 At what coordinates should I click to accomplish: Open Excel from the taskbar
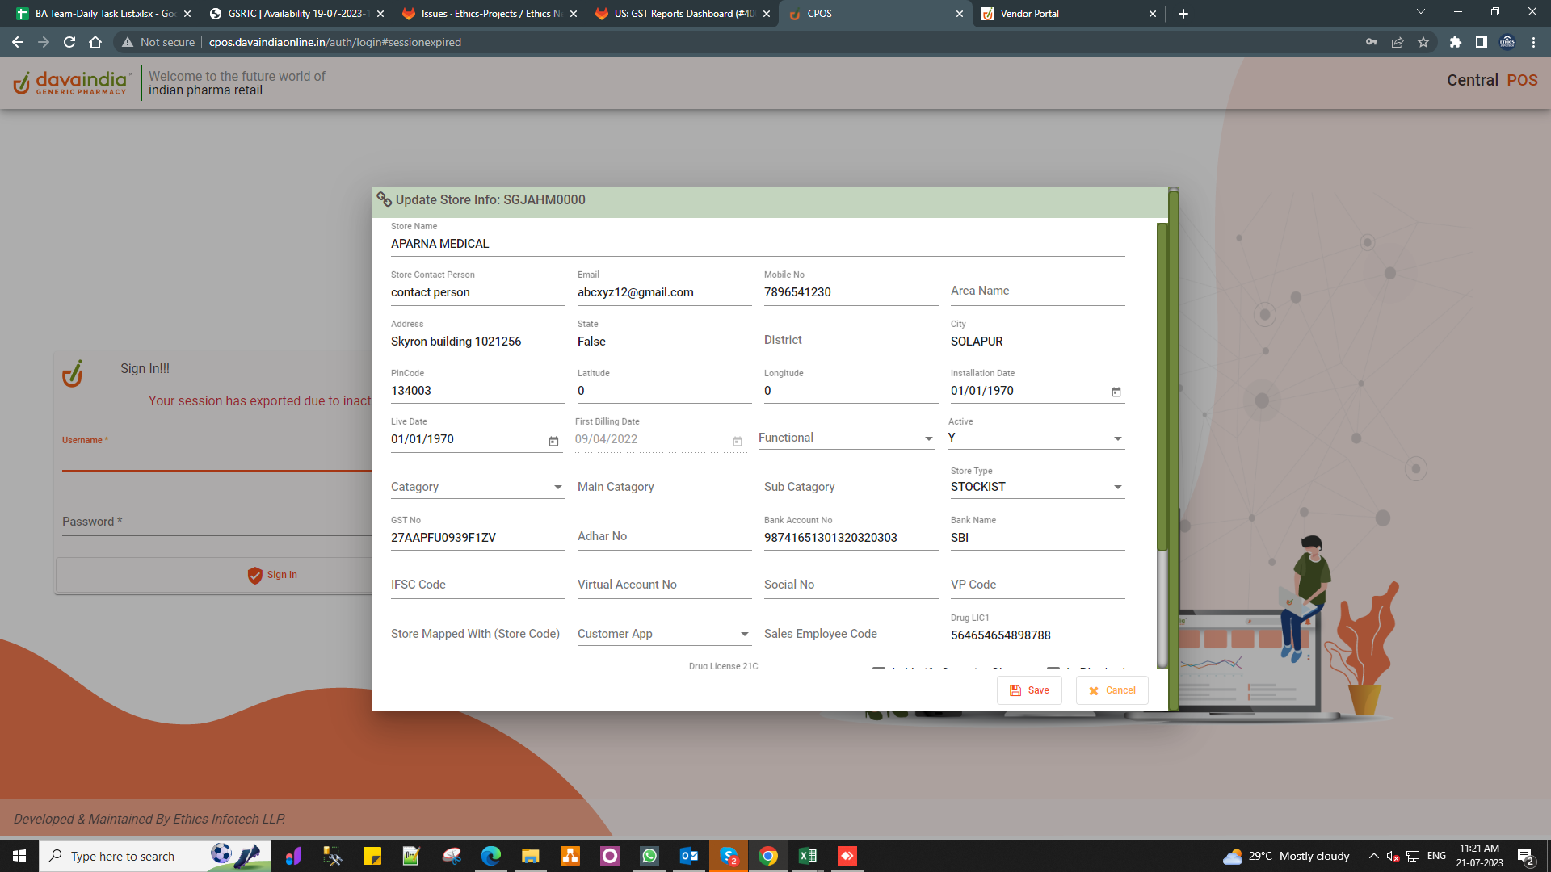[x=807, y=856]
